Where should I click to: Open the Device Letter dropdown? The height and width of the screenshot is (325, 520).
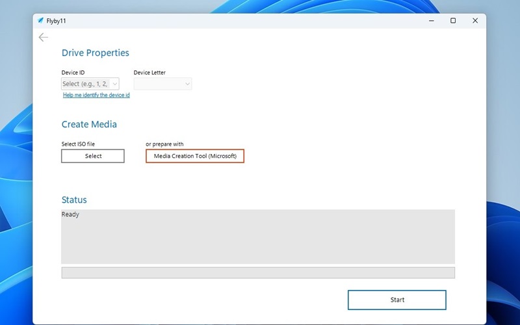(162, 84)
